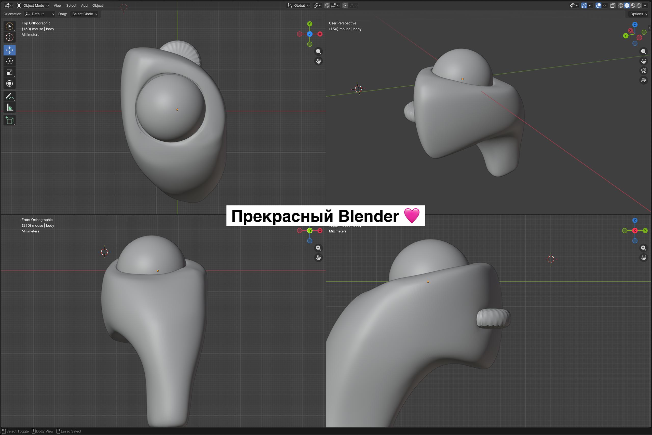
Task: Click the 'Top Orthographic' viewport label
Action: (36, 23)
